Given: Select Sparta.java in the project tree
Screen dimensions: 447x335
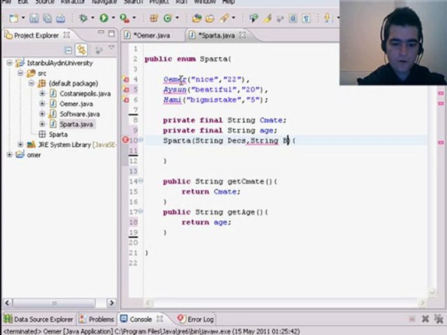Looking at the screenshot, I should 76,124.
